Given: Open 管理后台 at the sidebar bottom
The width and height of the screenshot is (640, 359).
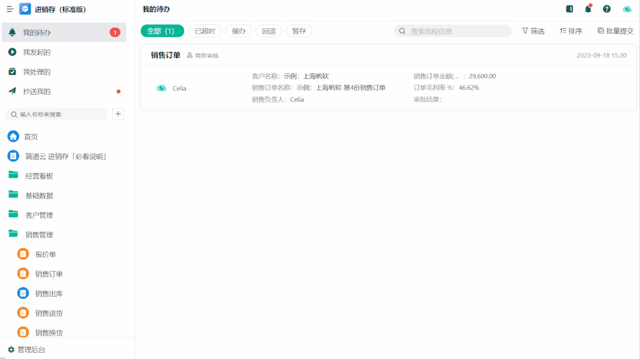Looking at the screenshot, I should point(27,349).
